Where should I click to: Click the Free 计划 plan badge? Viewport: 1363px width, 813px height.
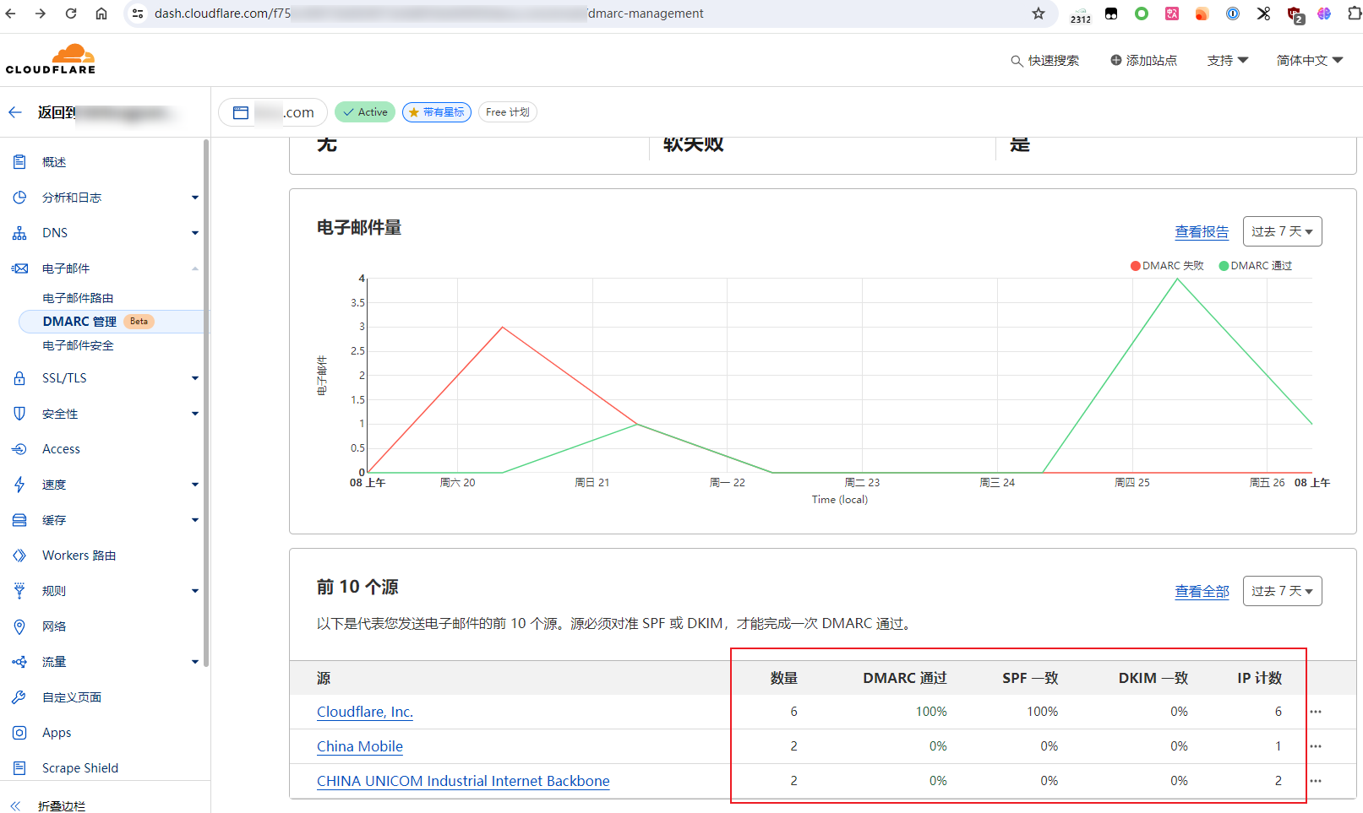[x=508, y=112]
